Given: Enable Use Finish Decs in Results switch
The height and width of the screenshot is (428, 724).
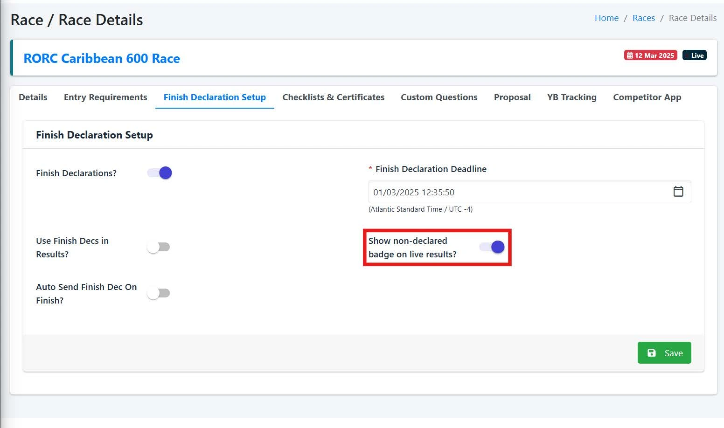Looking at the screenshot, I should [159, 247].
